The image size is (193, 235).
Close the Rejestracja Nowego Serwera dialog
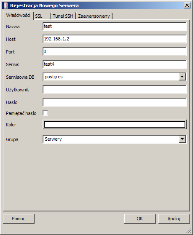coord(187,5)
